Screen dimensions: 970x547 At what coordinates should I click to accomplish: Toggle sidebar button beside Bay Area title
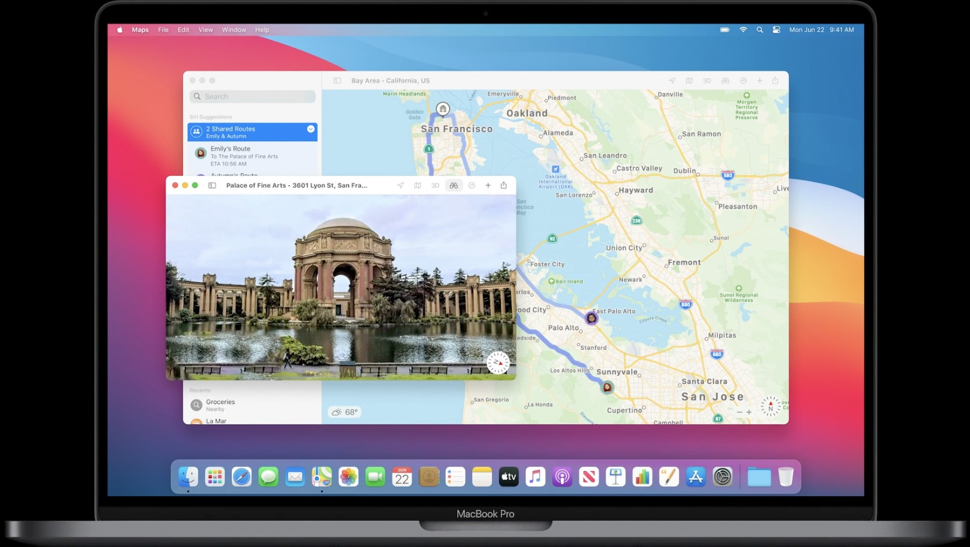tap(337, 81)
